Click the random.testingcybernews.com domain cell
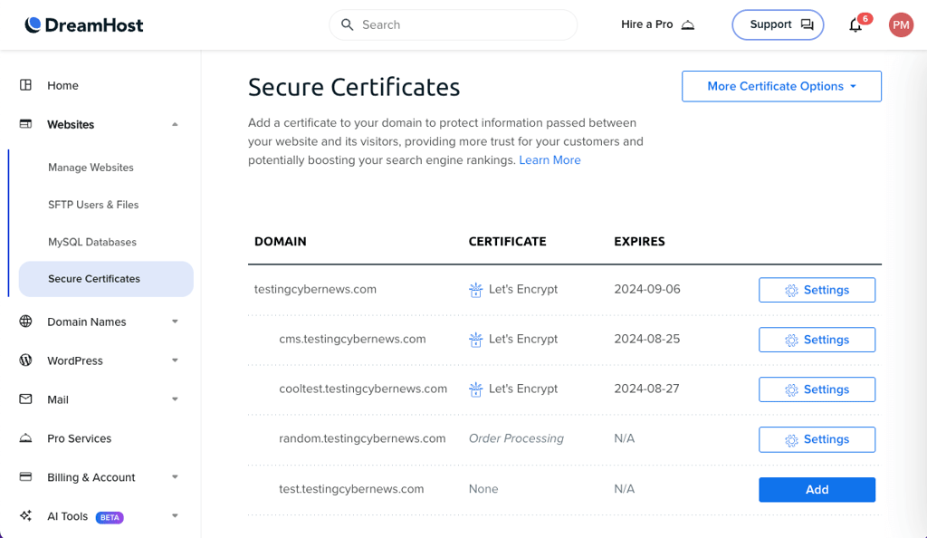Viewport: 927px width, 538px height. [362, 438]
